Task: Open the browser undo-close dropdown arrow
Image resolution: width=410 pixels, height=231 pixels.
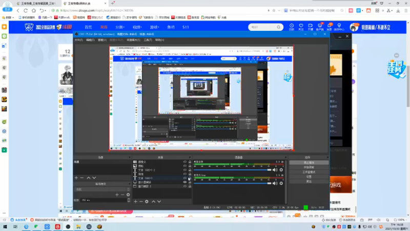Action: [46, 11]
